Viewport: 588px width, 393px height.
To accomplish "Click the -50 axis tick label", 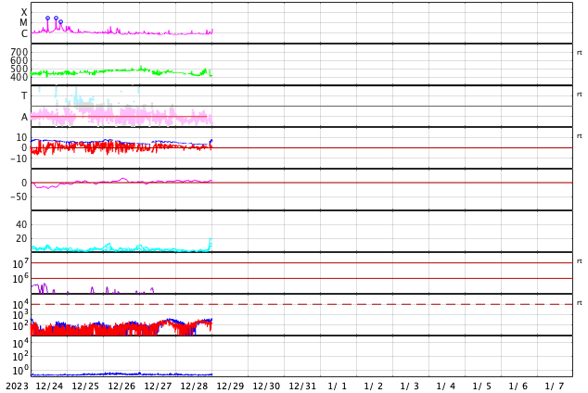I will [19, 197].
